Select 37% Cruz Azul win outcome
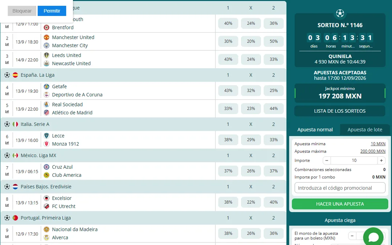 (228, 171)
